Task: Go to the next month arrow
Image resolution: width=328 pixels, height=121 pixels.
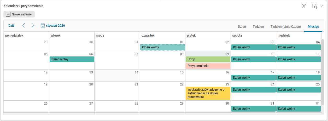Action: [33, 25]
